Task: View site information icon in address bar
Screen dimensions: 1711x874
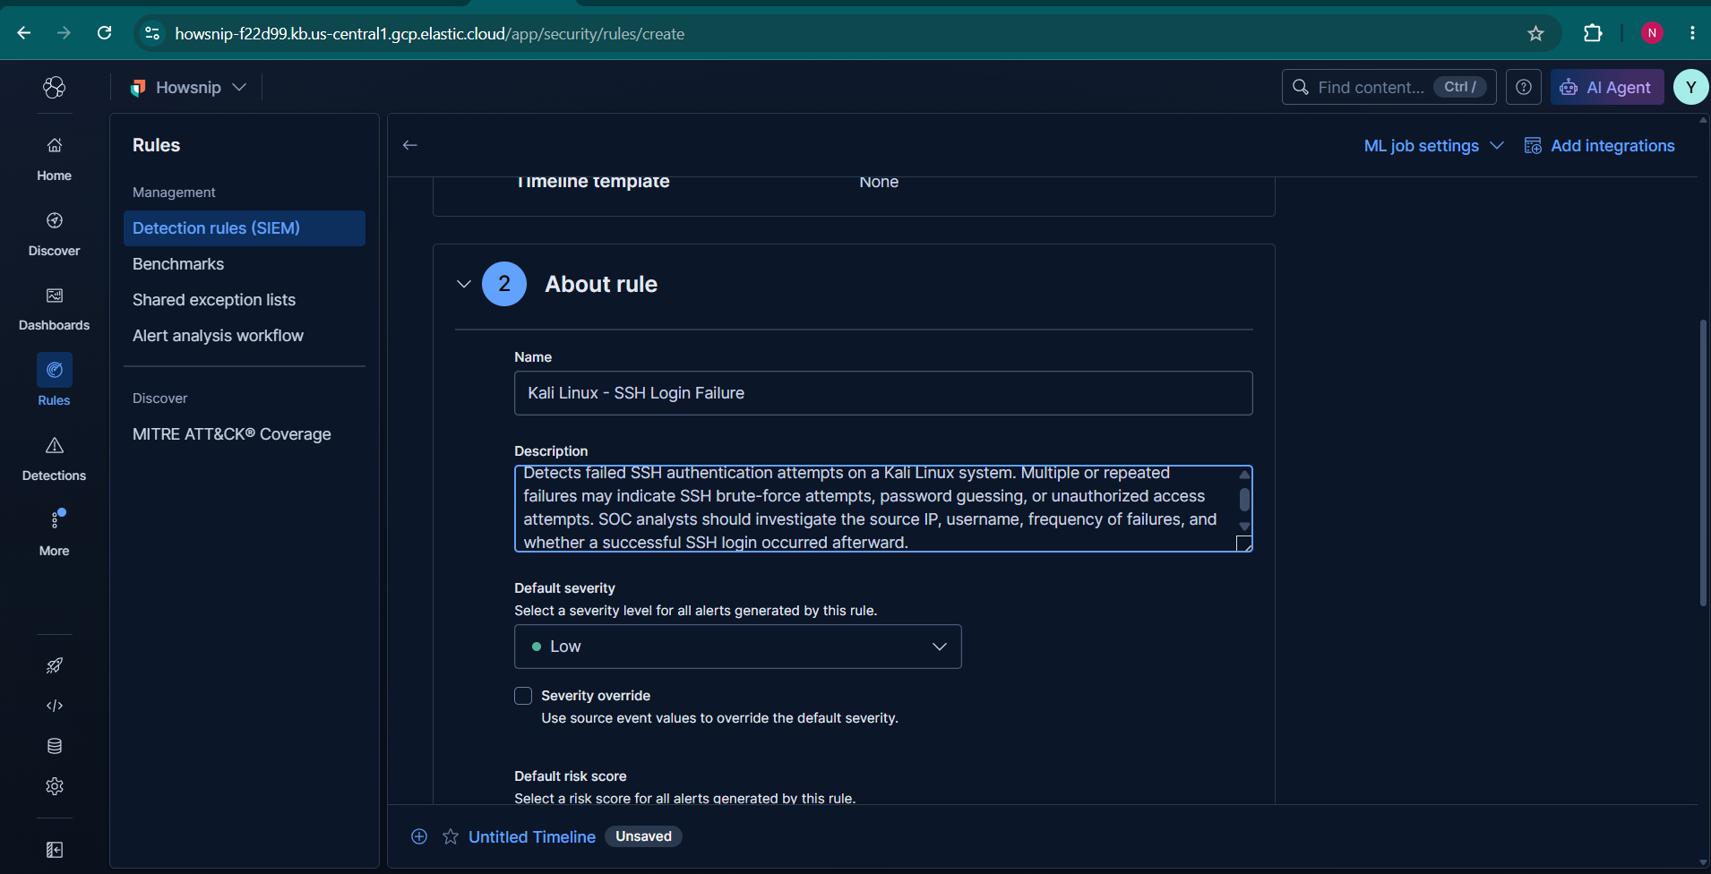Action: [x=152, y=33]
